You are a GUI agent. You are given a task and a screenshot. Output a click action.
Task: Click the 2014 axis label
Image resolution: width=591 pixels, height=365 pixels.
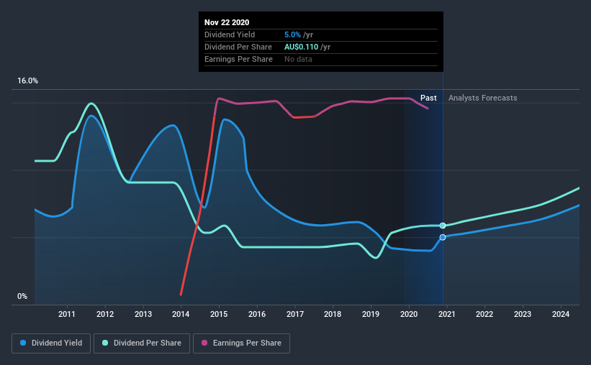coord(181,314)
